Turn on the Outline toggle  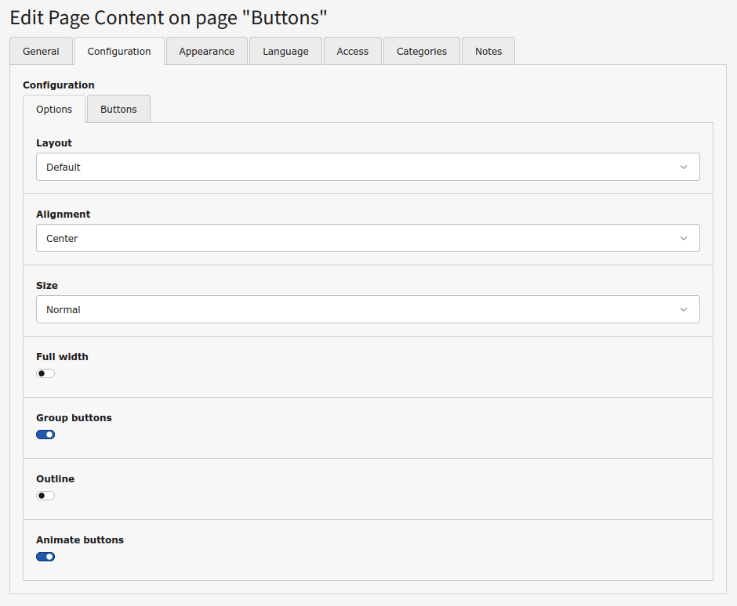[x=45, y=496]
